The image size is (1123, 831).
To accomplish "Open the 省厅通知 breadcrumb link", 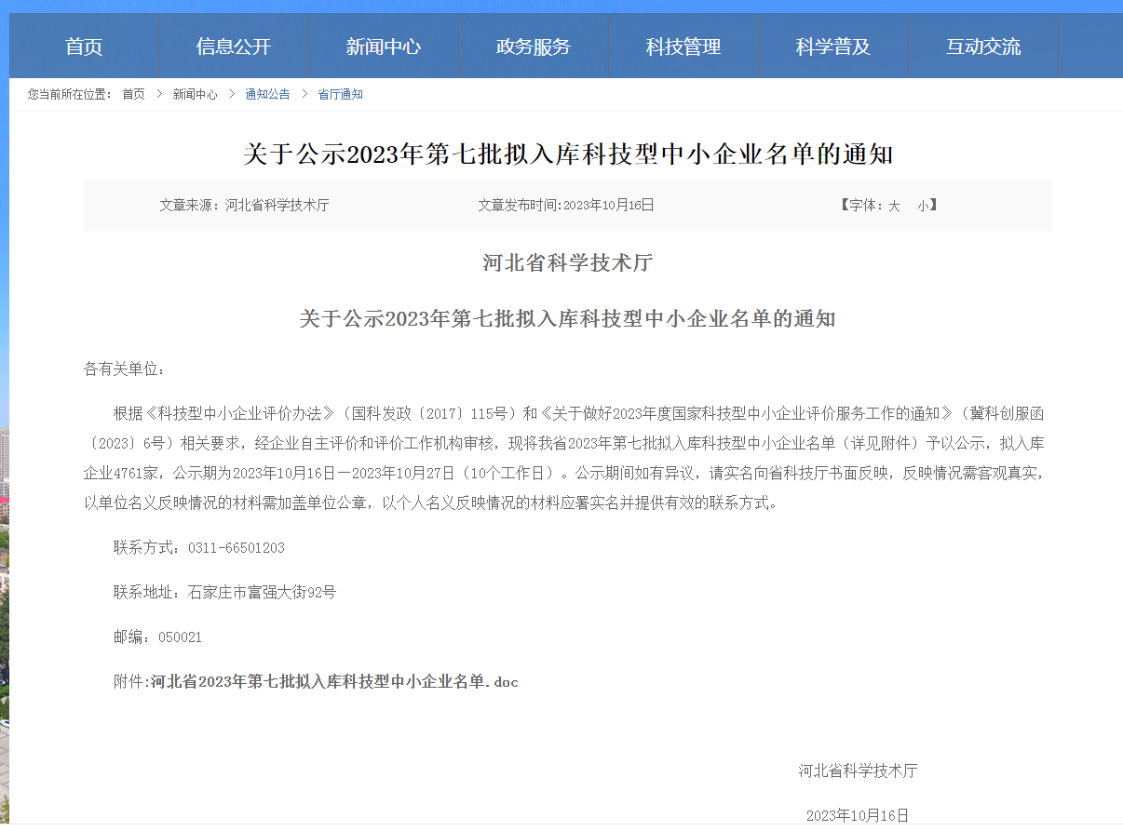I will coord(340,95).
